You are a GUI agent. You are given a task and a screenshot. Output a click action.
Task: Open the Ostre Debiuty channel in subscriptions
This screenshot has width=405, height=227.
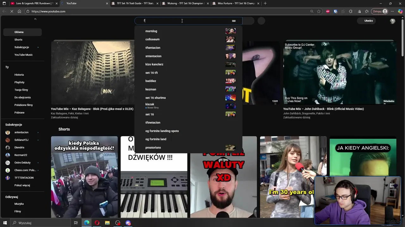(22, 163)
